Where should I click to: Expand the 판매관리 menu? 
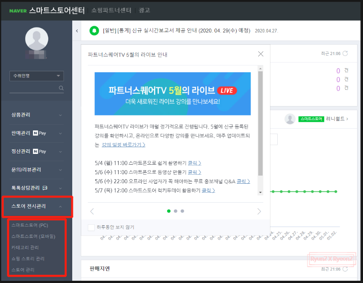pos(37,133)
